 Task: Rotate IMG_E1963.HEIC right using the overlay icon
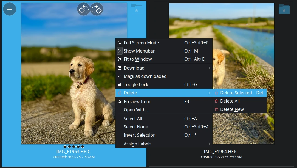[x=97, y=9]
